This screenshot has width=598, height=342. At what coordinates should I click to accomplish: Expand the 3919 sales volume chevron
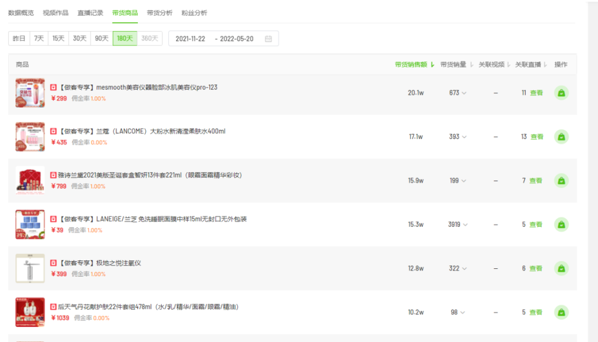[x=465, y=225]
